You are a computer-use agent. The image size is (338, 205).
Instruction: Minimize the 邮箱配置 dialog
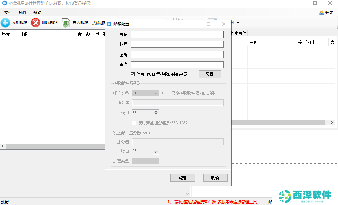click(194, 24)
